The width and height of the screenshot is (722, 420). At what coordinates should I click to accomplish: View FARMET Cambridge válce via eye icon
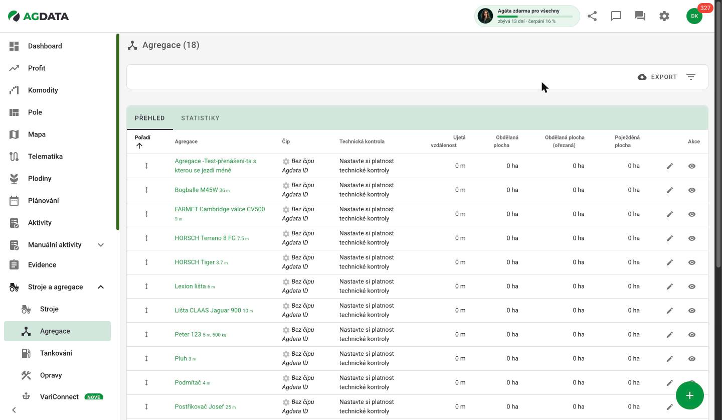coord(692,214)
